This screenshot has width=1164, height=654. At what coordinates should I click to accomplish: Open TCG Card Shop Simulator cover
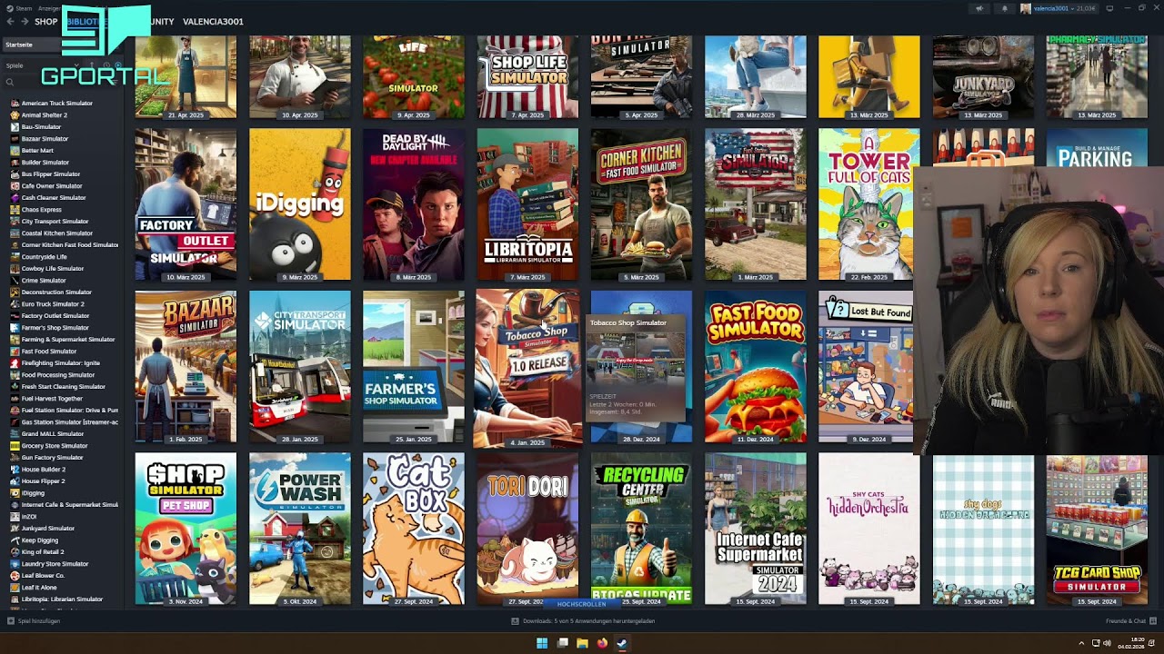[1097, 530]
